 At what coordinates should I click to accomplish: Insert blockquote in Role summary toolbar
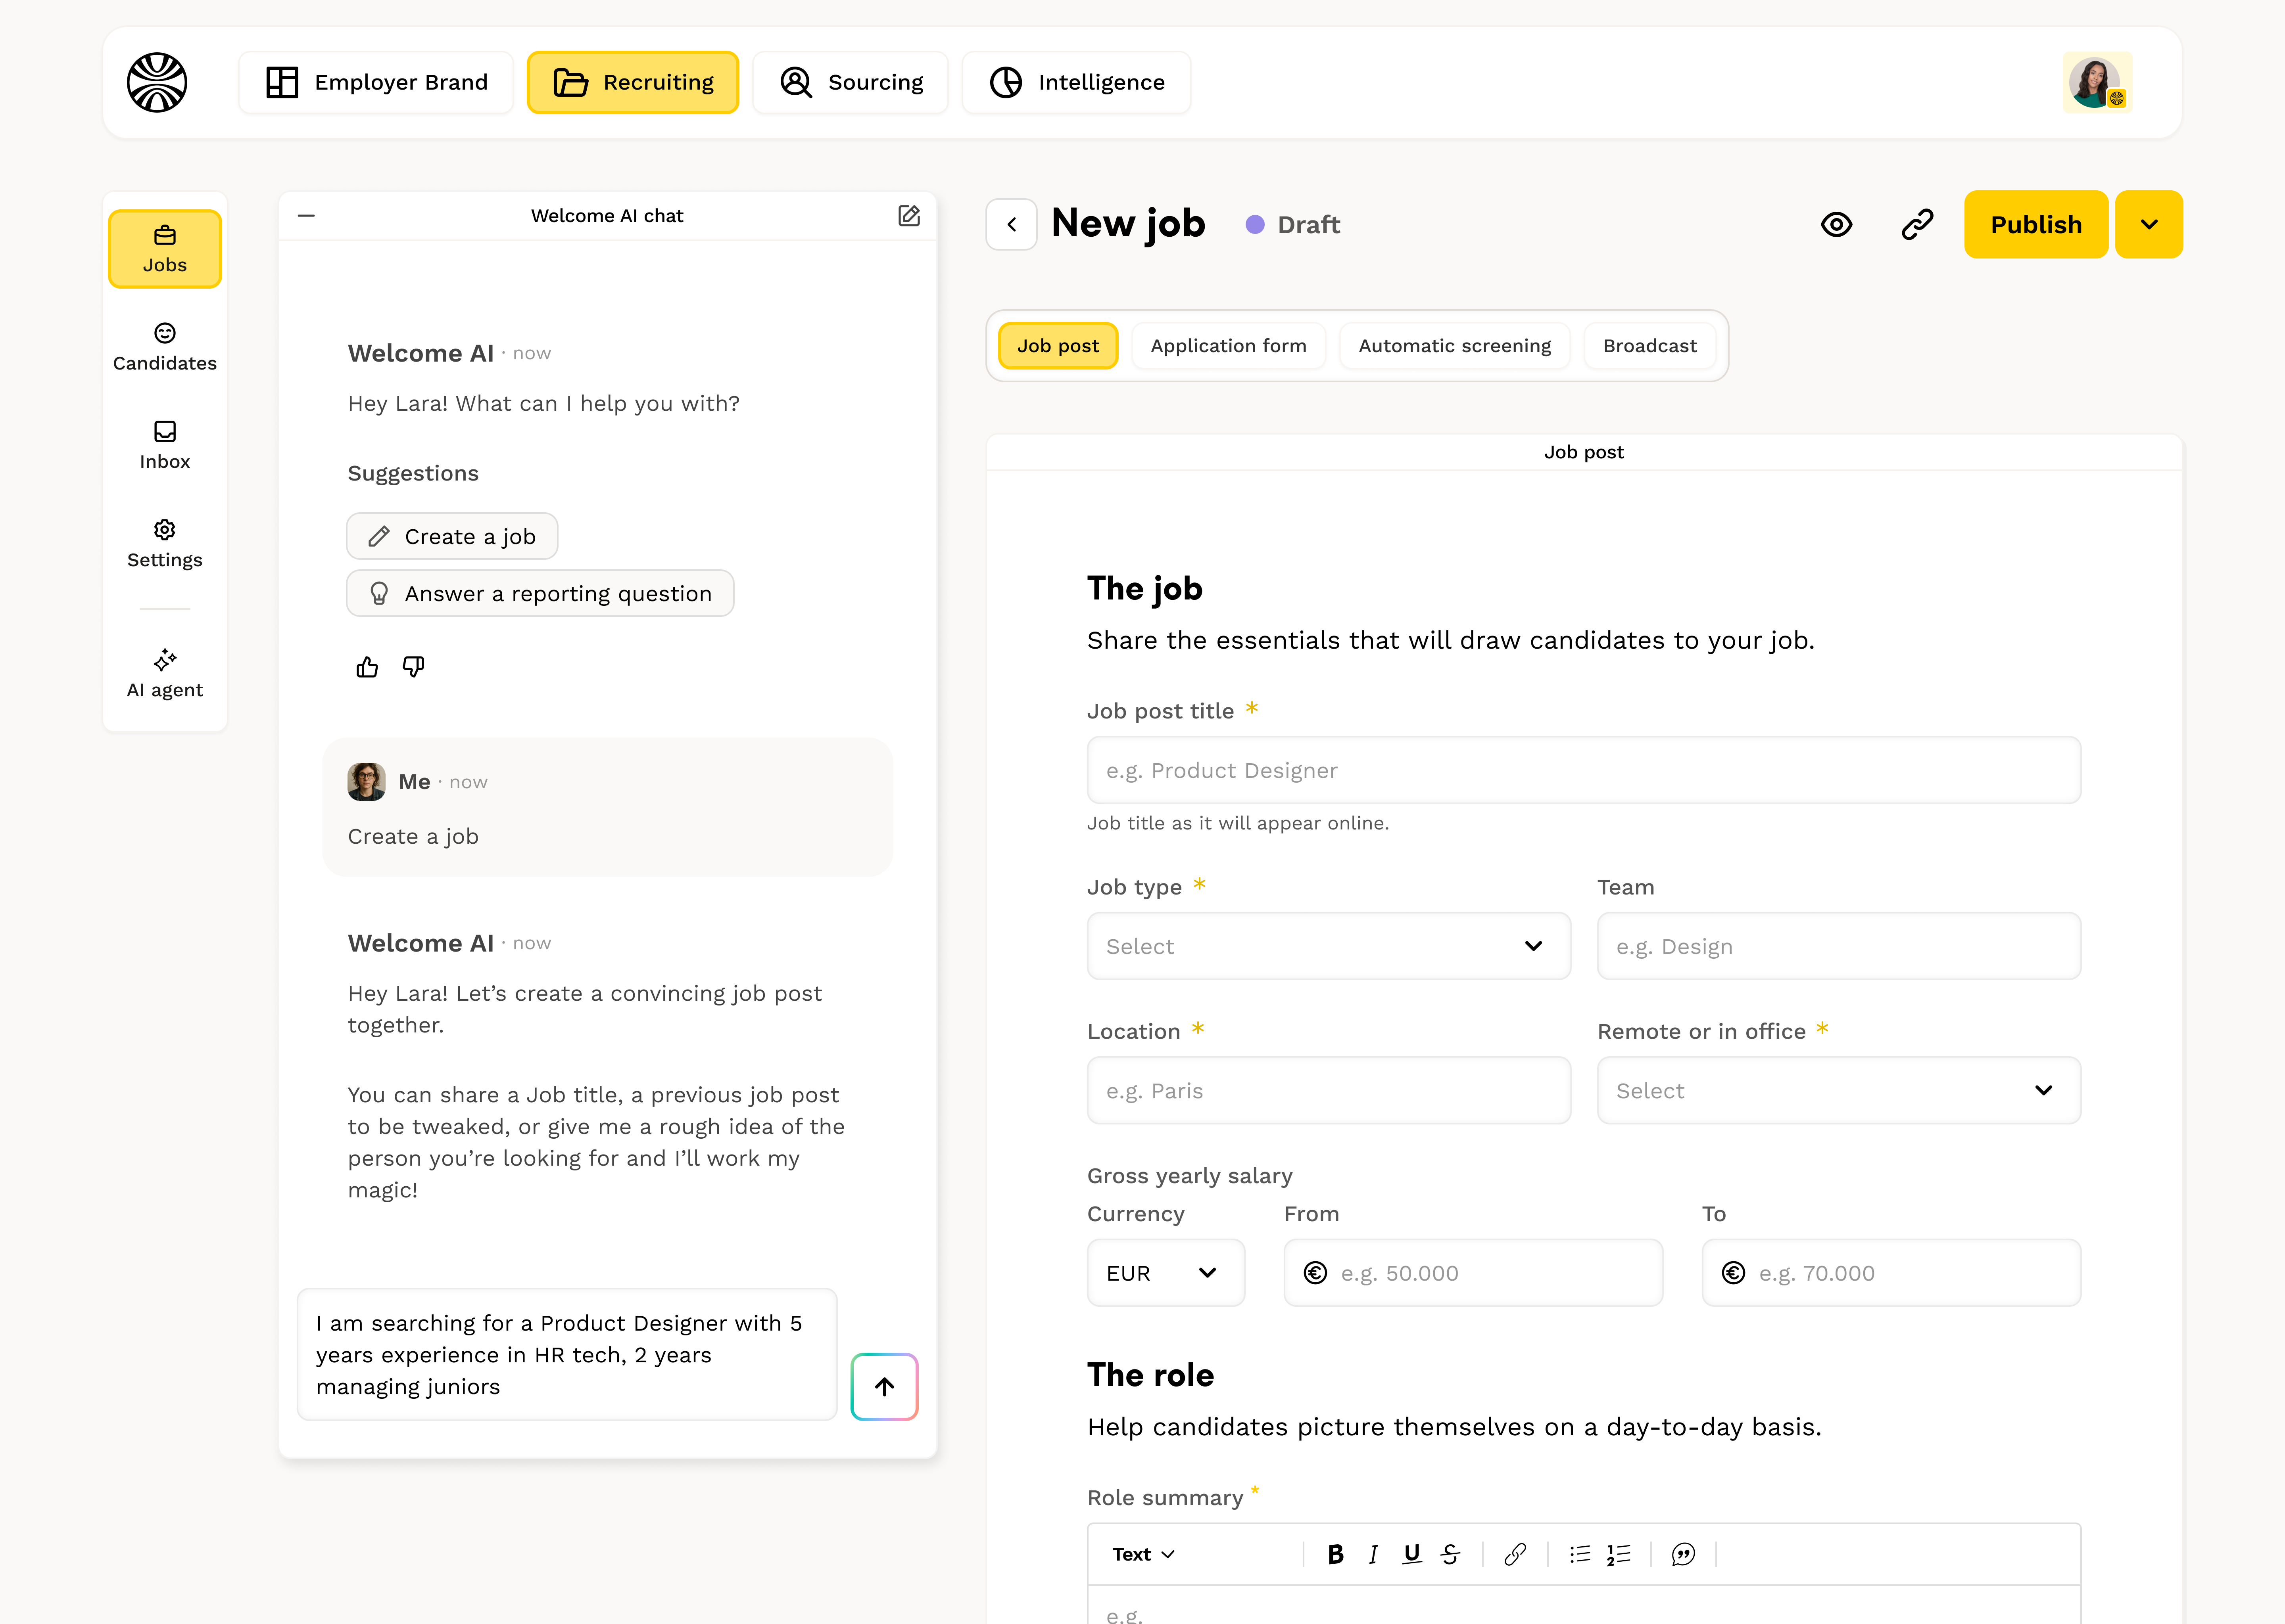1683,1554
